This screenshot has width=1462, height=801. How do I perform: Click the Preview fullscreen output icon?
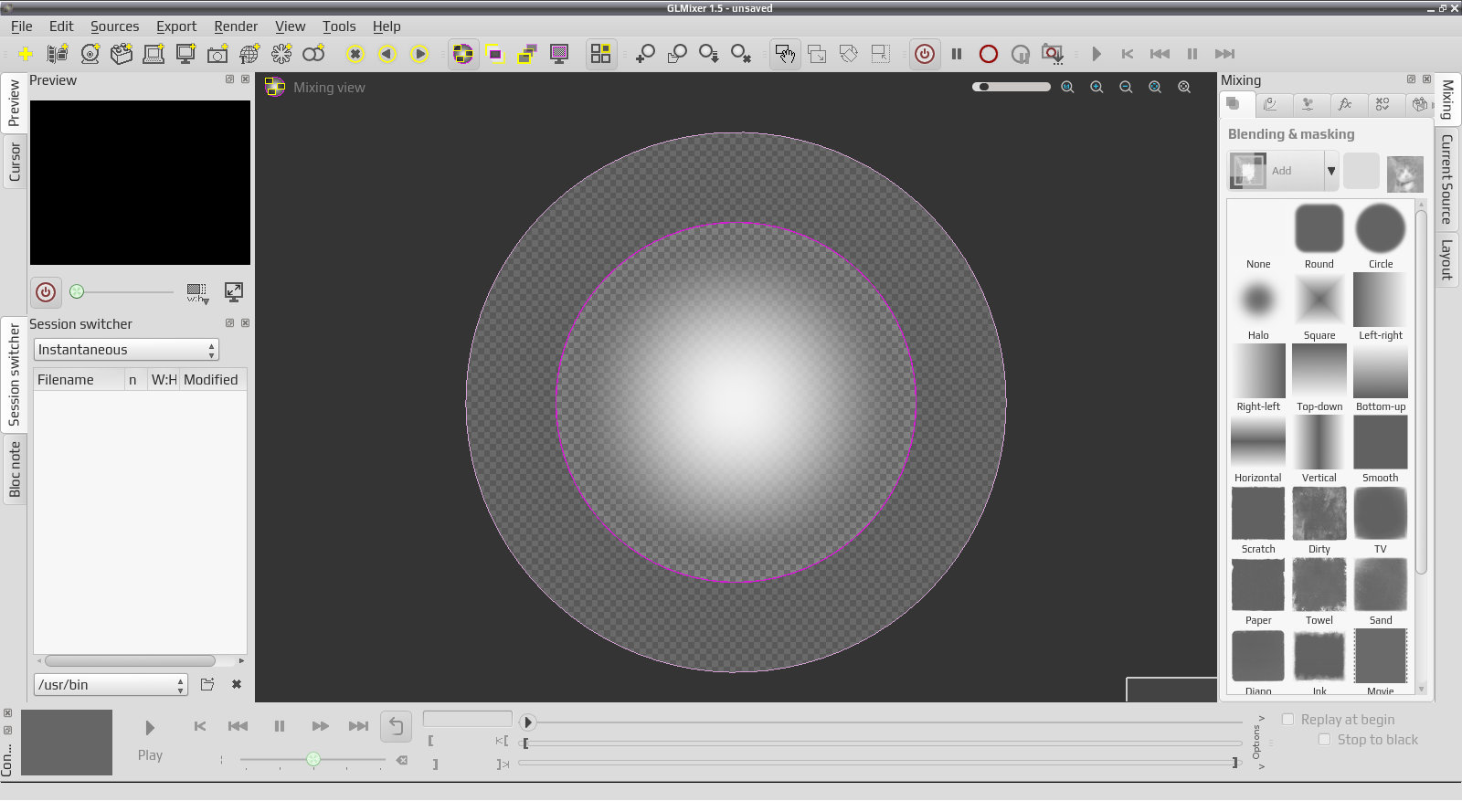click(234, 291)
